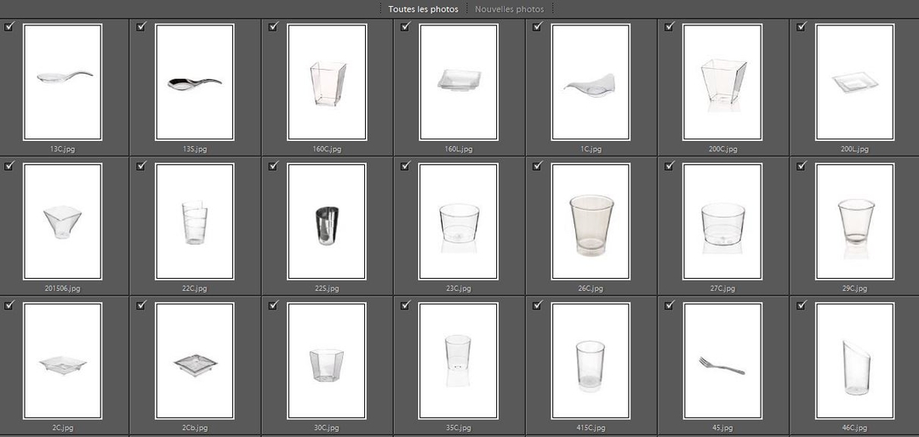Uncheck the 2Cb.jpg checkbox
Image resolution: width=919 pixels, height=437 pixels.
[140, 304]
